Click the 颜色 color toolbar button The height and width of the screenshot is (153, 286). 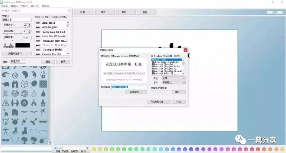point(146,12)
